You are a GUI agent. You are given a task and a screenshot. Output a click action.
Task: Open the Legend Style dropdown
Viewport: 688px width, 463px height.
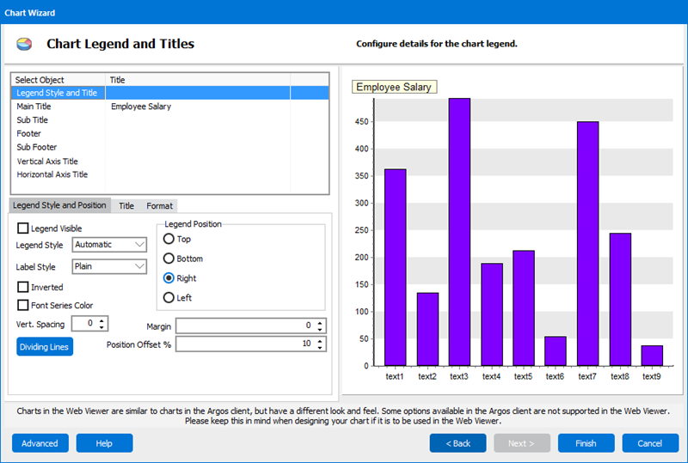pyautogui.click(x=109, y=245)
